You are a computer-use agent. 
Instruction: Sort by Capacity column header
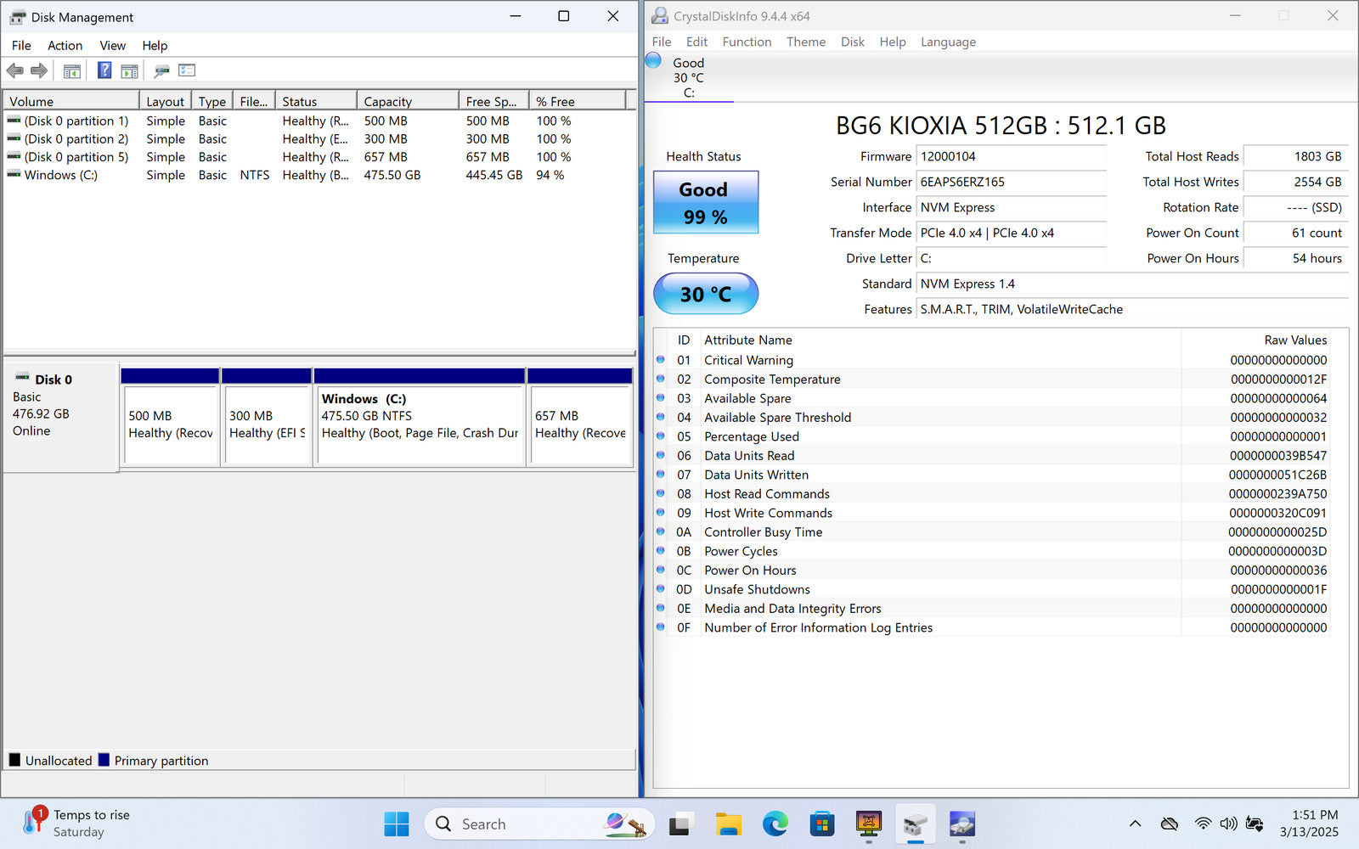click(x=408, y=101)
